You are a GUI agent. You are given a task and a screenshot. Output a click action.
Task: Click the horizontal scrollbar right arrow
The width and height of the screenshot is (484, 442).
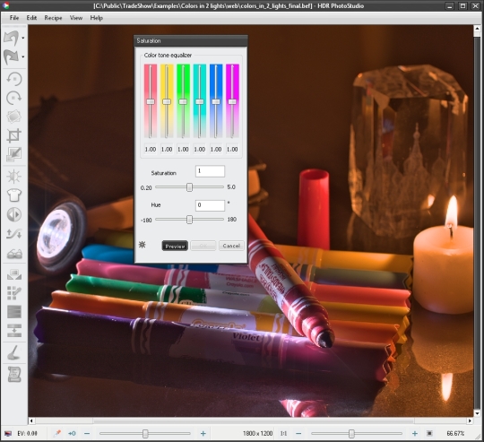470,420
